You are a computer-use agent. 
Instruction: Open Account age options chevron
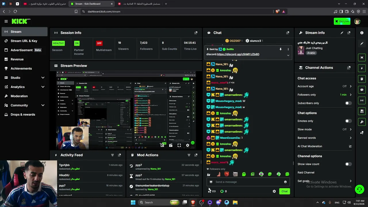click(350, 86)
